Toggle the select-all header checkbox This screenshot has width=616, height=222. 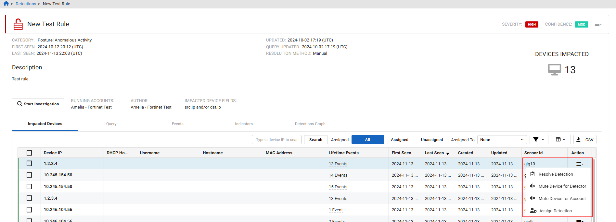pyautogui.click(x=29, y=153)
